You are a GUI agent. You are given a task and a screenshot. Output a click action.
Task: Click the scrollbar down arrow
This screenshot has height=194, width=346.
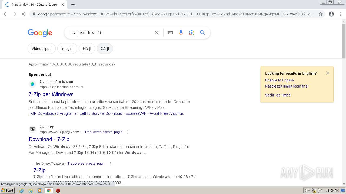click(x=344, y=184)
